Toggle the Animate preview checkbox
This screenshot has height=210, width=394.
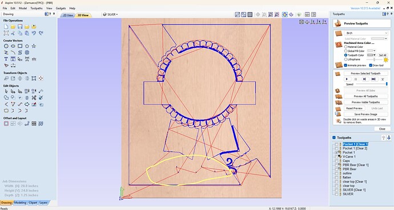point(345,65)
